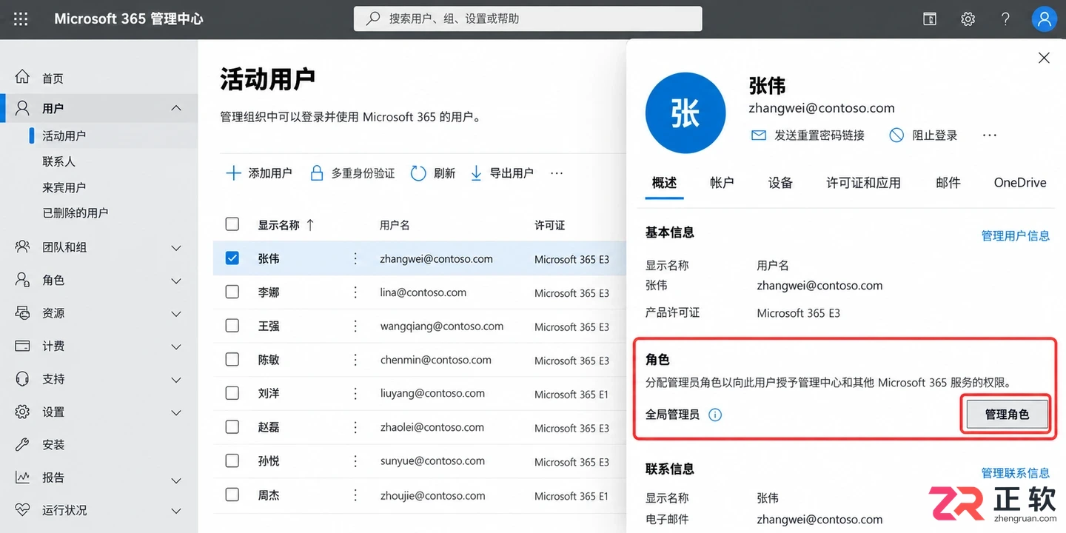The height and width of the screenshot is (533, 1066).
Task: Expand the 计费 chevron
Action: (x=176, y=346)
